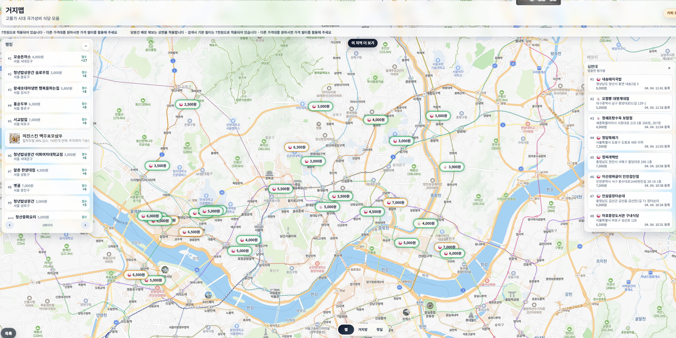The image size is (676, 338).
Task: Click the 커피 후원 button at top right
Action: 671,13
